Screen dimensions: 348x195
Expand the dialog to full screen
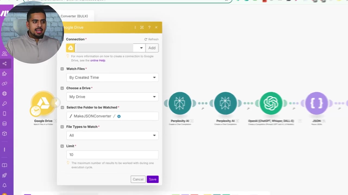[x=142, y=27]
